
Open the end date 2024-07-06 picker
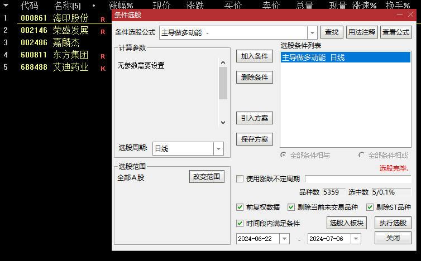tap(356, 239)
